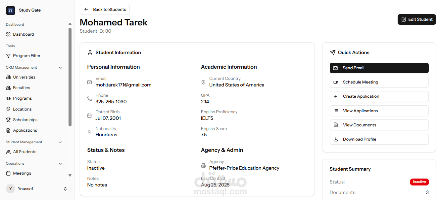This screenshot has width=441, height=200.
Task: Click the Study Gate logo icon
Action: coord(11,11)
